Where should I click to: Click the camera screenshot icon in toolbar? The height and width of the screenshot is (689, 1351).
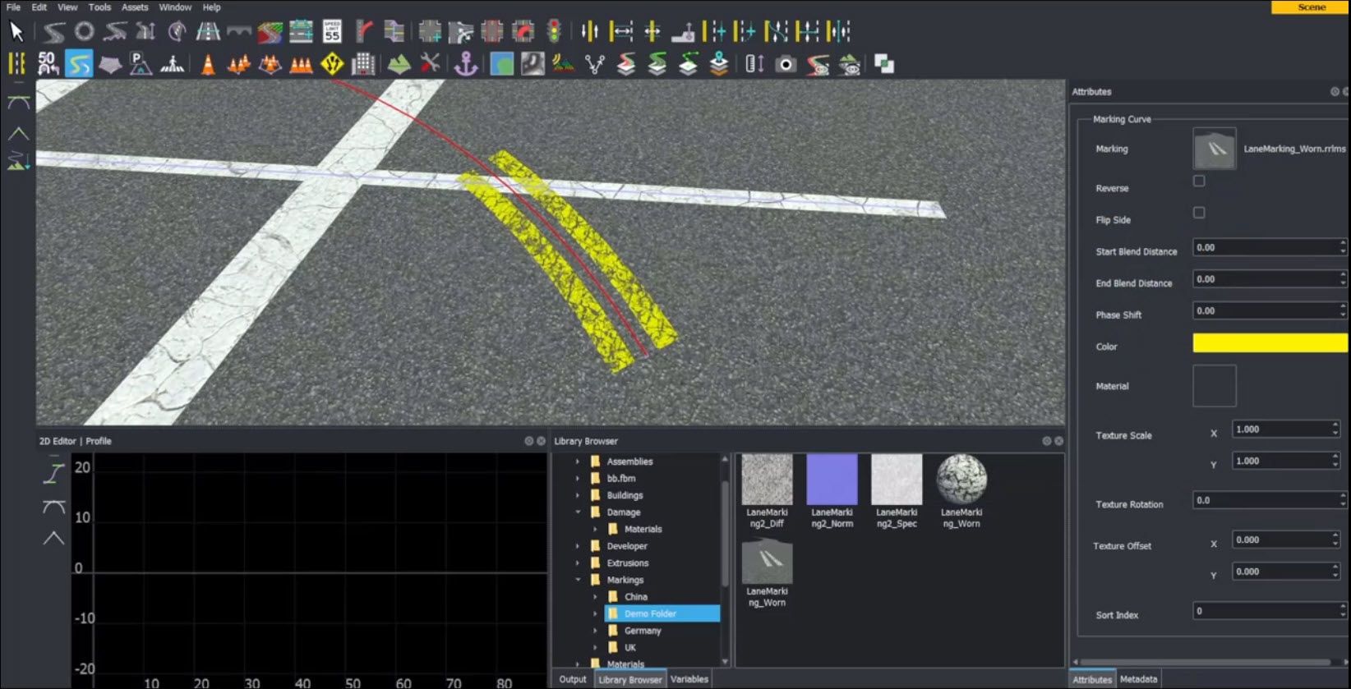click(x=786, y=64)
